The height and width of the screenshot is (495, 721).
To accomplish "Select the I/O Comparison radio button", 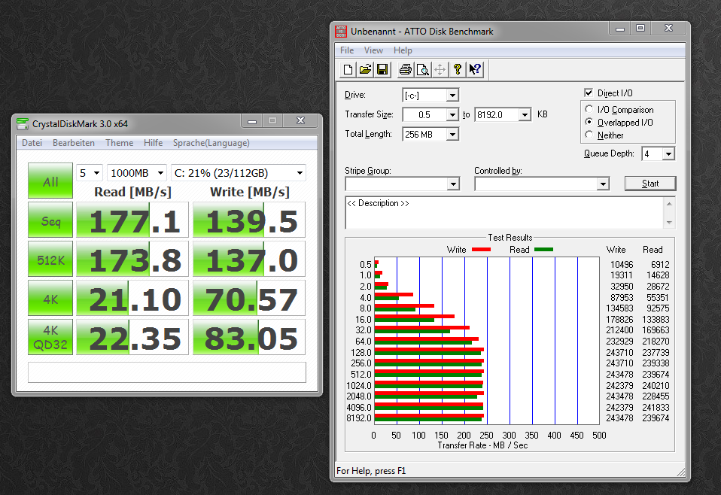I will (589, 109).
